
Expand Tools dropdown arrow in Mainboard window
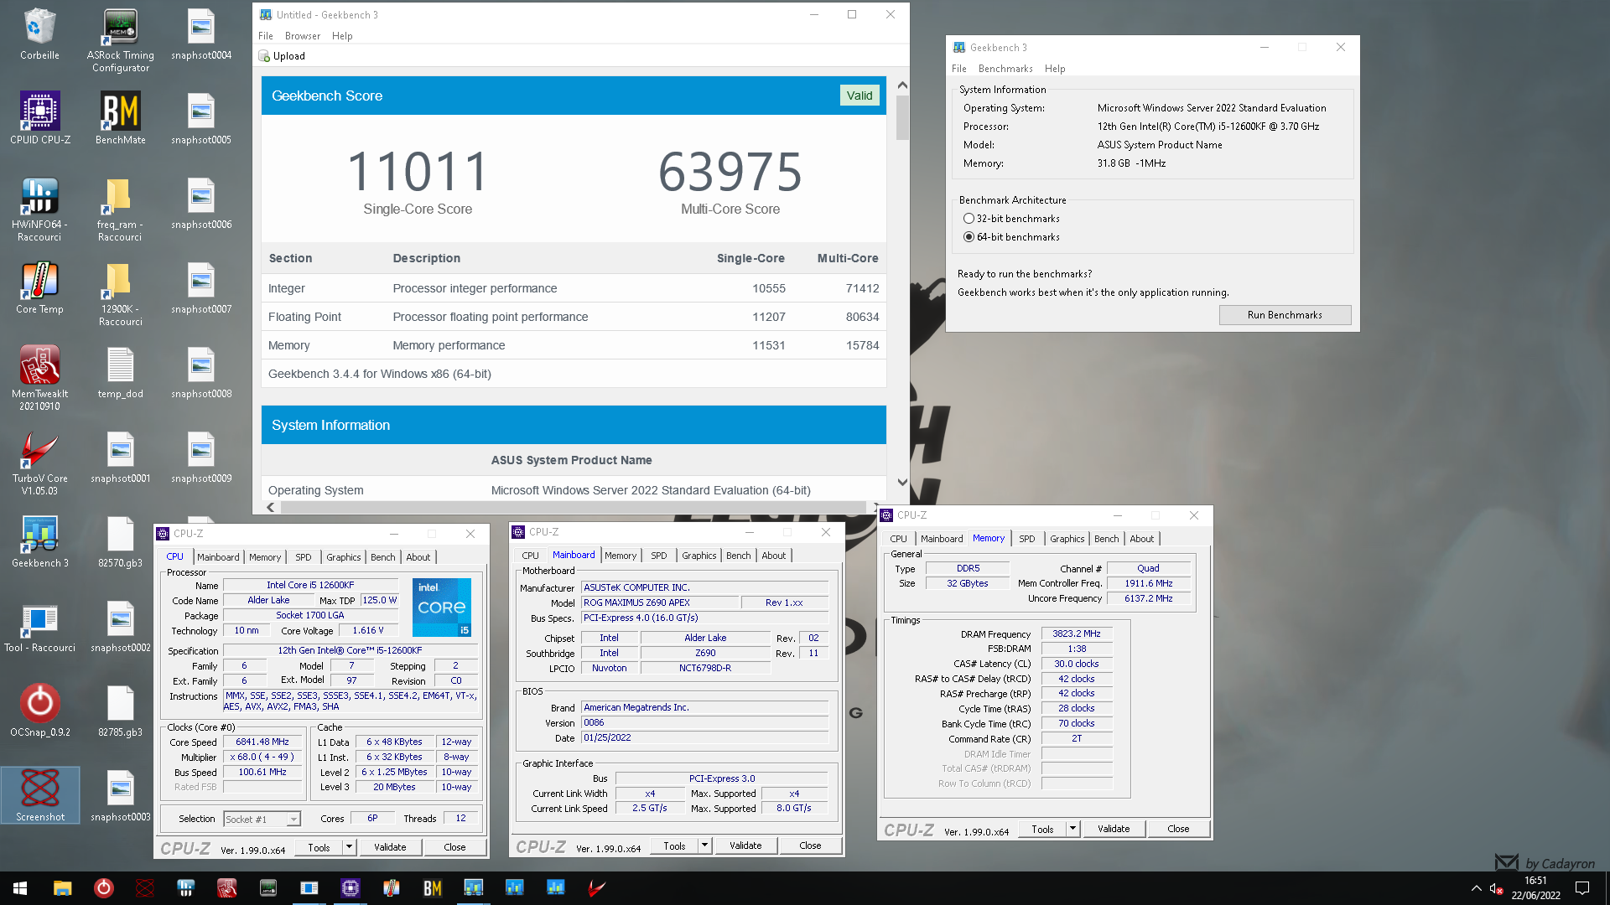[x=704, y=846]
